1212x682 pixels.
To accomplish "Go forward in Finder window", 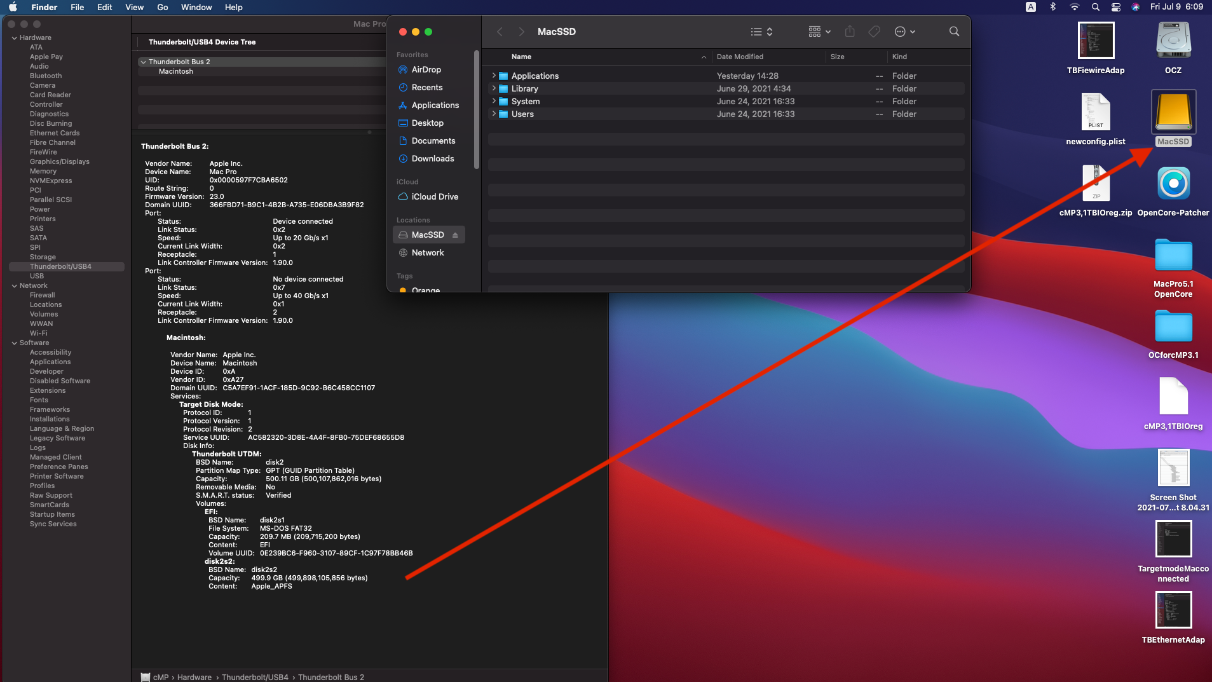I will coord(521,32).
